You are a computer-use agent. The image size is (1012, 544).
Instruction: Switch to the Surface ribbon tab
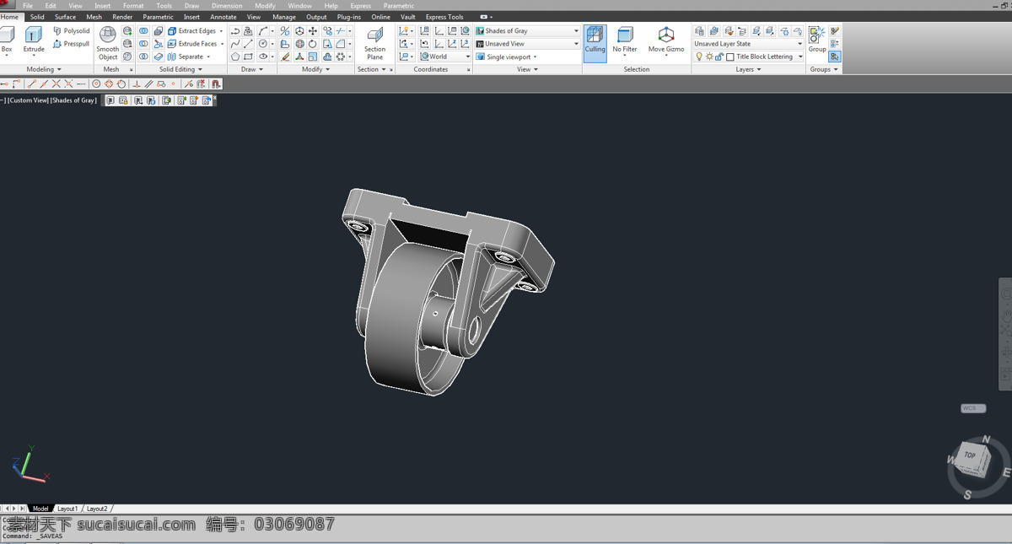click(x=65, y=17)
